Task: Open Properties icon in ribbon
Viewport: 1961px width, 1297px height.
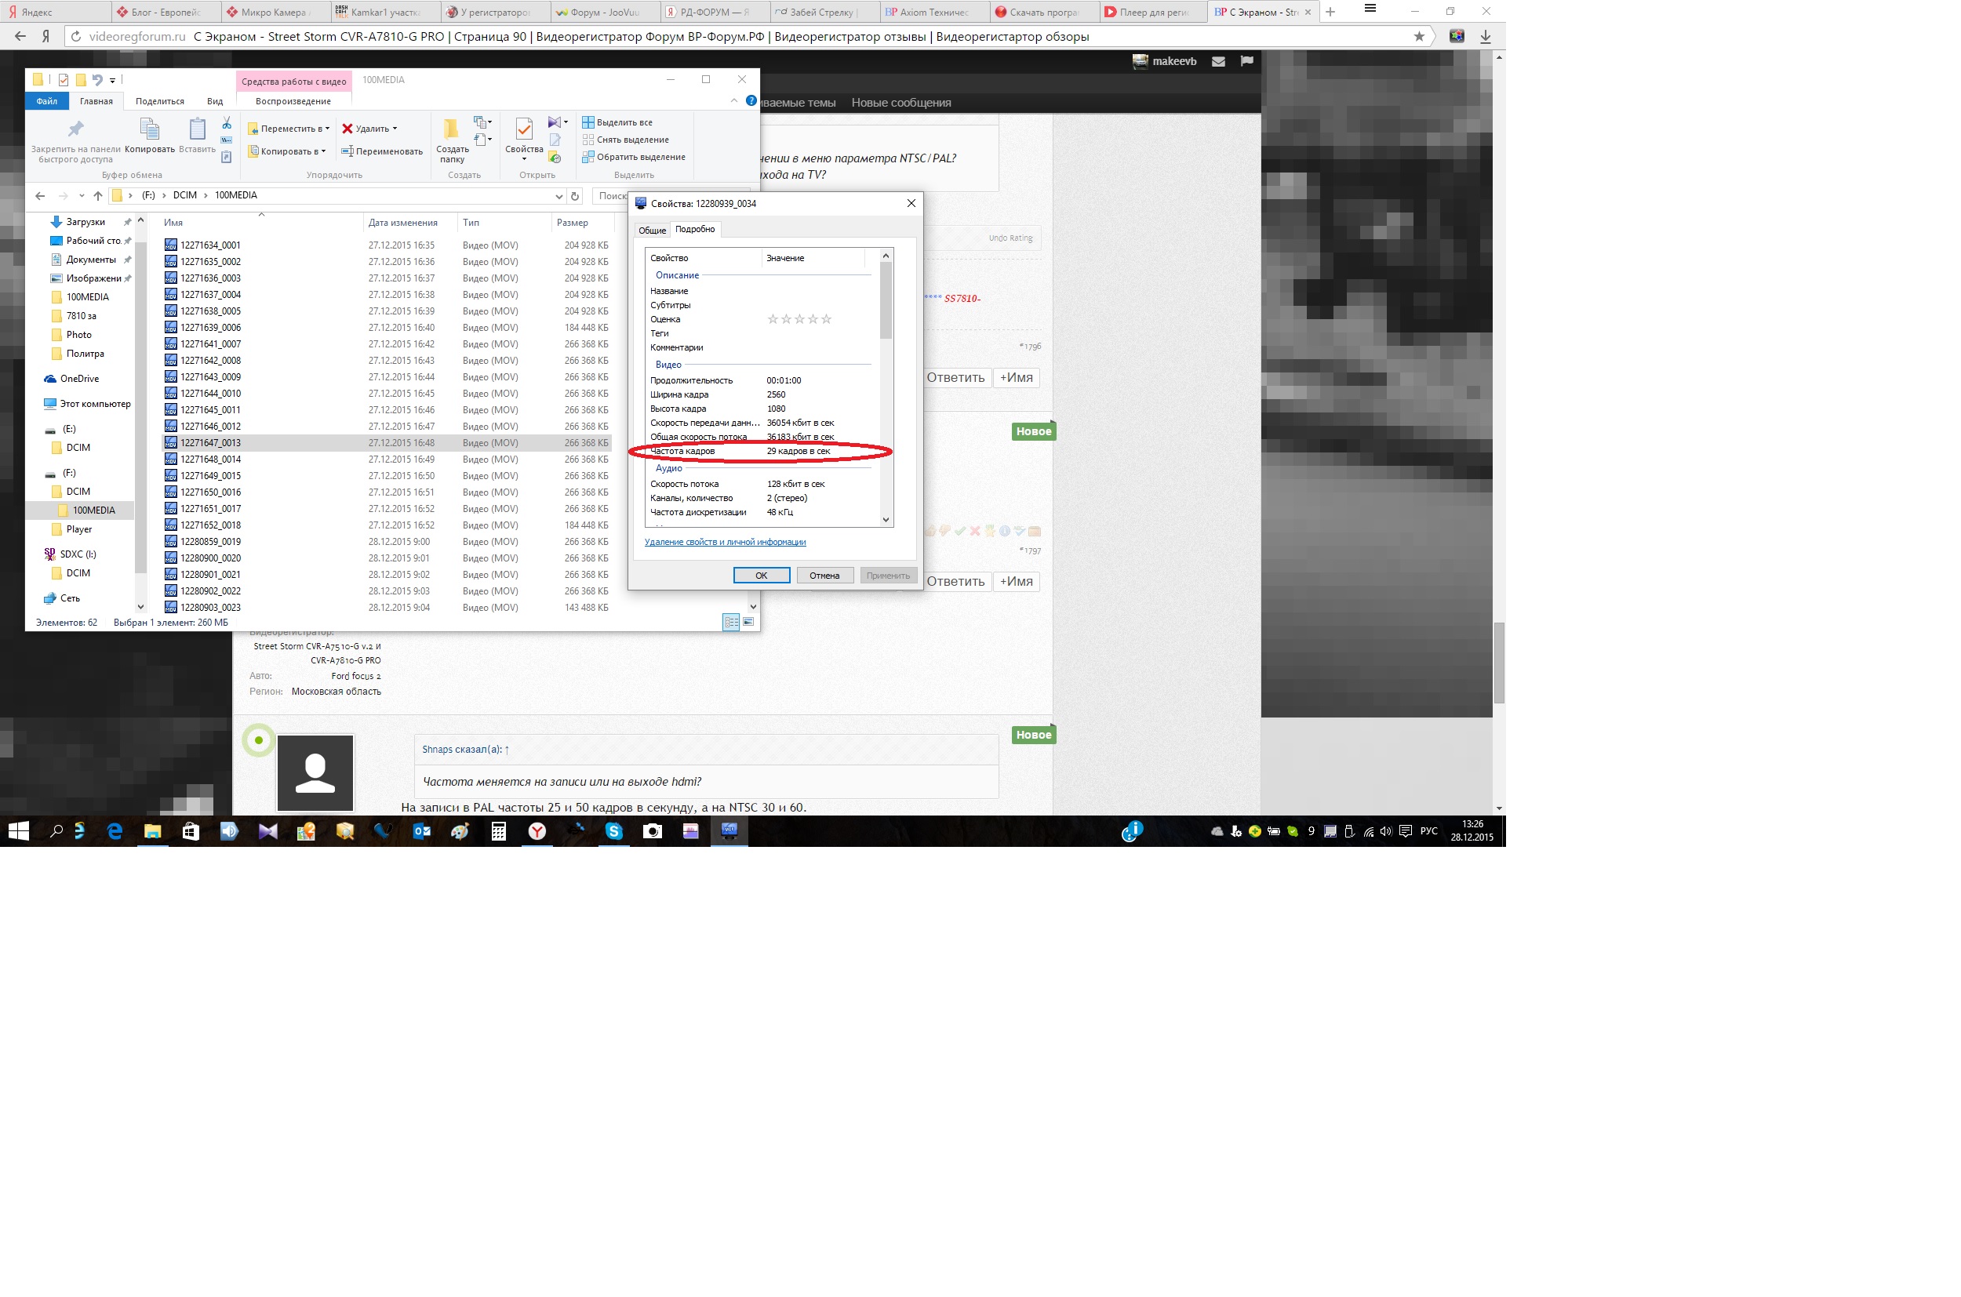Action: [524, 130]
